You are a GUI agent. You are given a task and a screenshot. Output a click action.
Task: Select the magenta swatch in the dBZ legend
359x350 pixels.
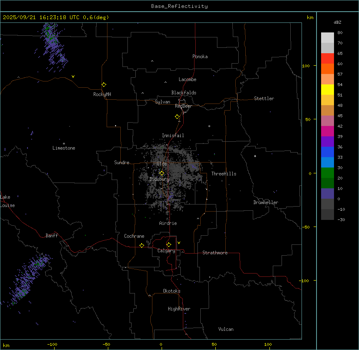[x=327, y=131]
